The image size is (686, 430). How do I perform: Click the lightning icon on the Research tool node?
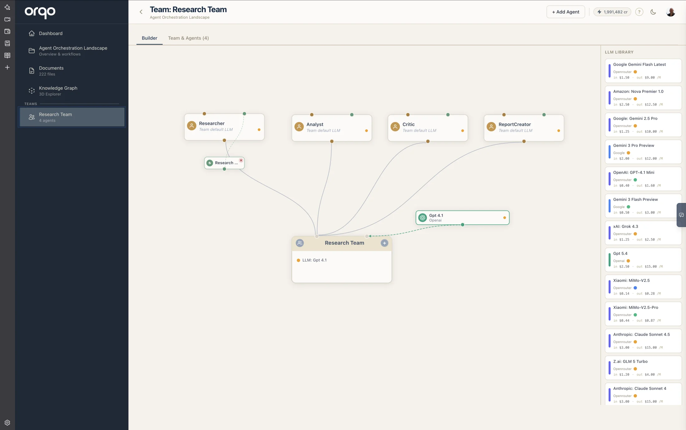click(210, 163)
